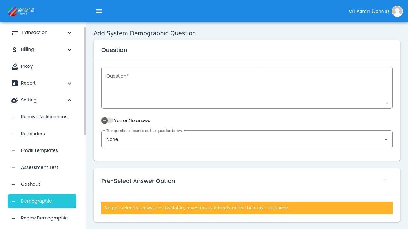Click the Community Investment Trust logo

(21, 11)
